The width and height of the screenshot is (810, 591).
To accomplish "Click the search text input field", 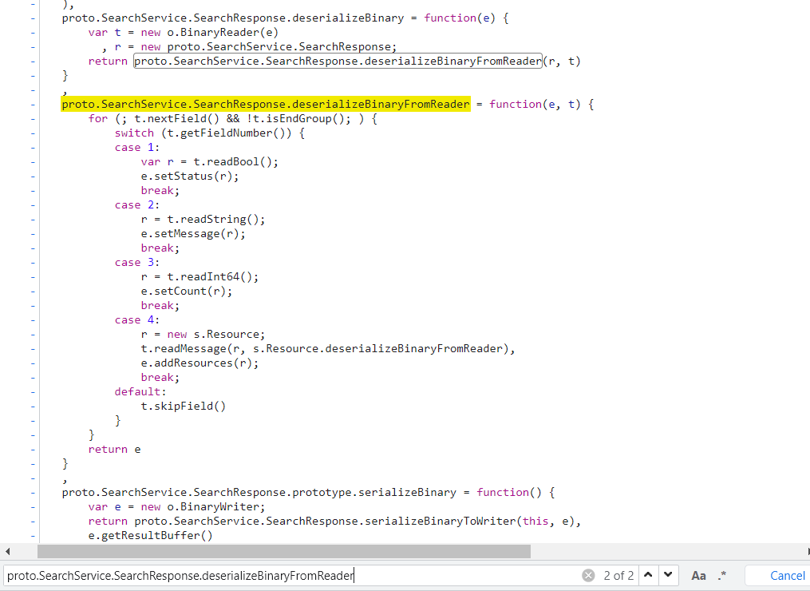I will click(x=292, y=576).
